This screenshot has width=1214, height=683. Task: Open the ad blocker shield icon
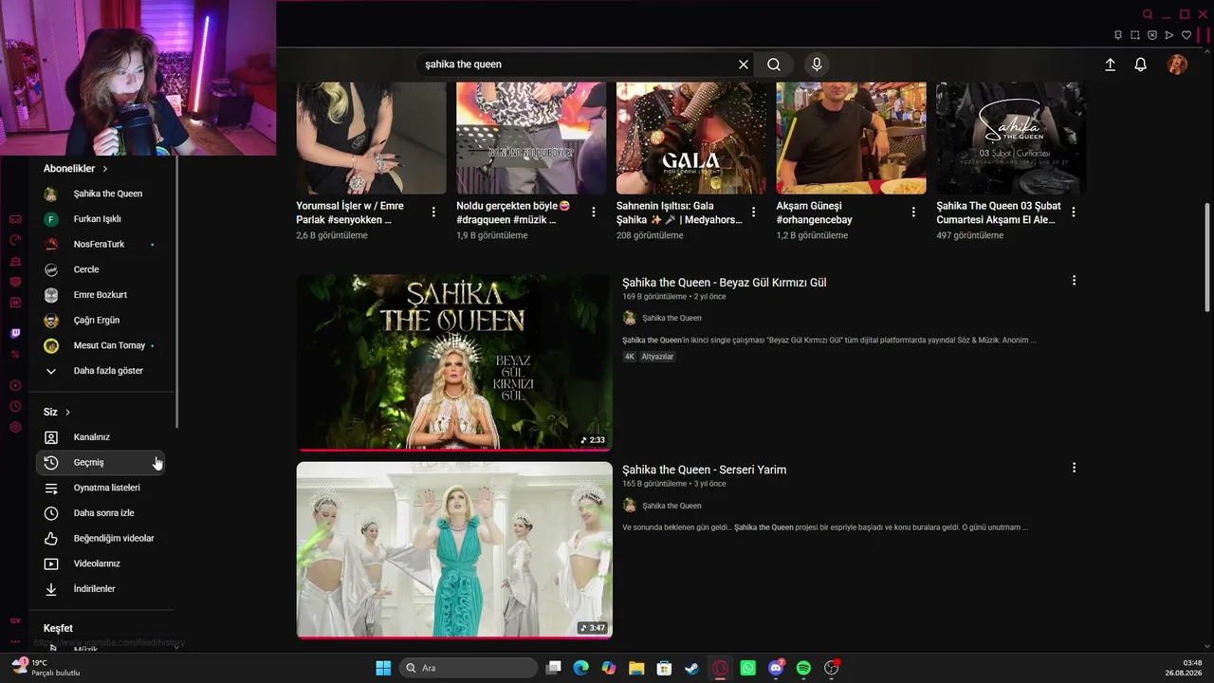pos(1152,35)
